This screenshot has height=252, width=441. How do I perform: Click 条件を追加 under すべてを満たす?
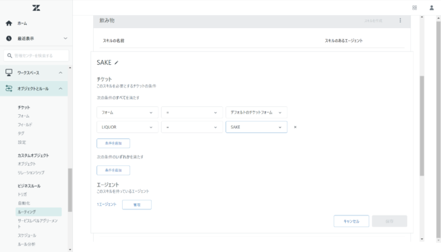click(x=113, y=143)
